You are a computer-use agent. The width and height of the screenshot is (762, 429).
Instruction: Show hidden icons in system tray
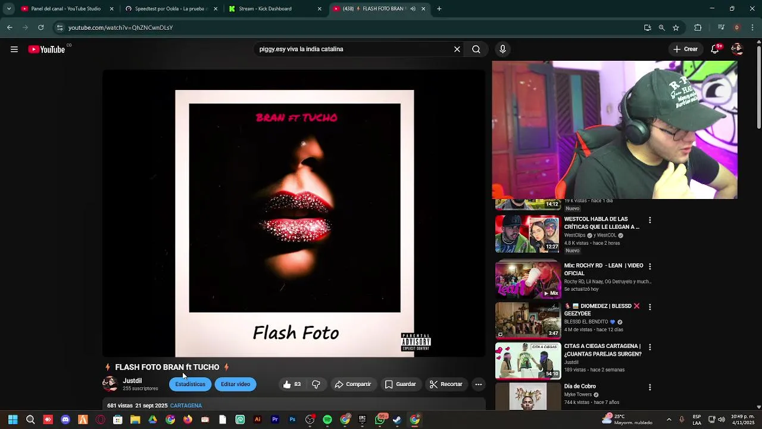pos(669,419)
